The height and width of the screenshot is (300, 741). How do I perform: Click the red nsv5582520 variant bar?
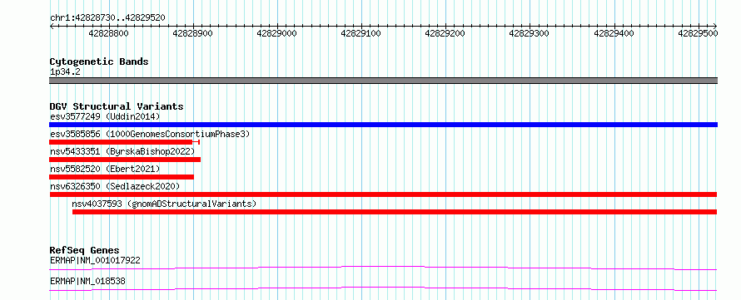(x=122, y=177)
